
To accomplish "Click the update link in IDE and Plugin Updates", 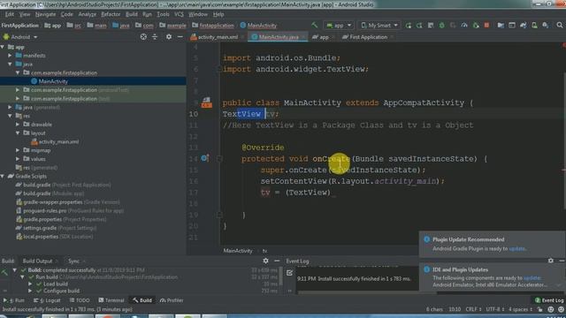I will tap(532, 277).
